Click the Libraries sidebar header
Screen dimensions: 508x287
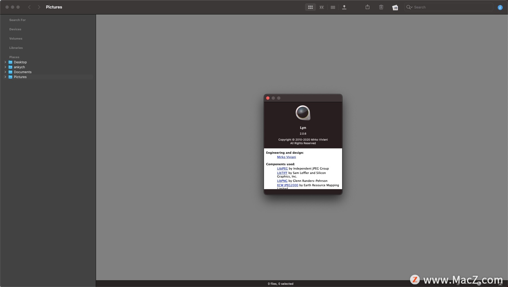click(16, 48)
